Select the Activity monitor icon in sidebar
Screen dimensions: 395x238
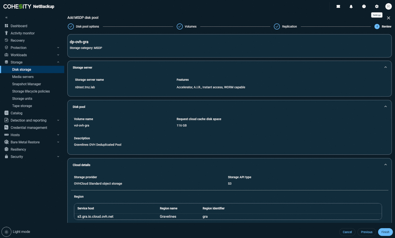(6, 33)
